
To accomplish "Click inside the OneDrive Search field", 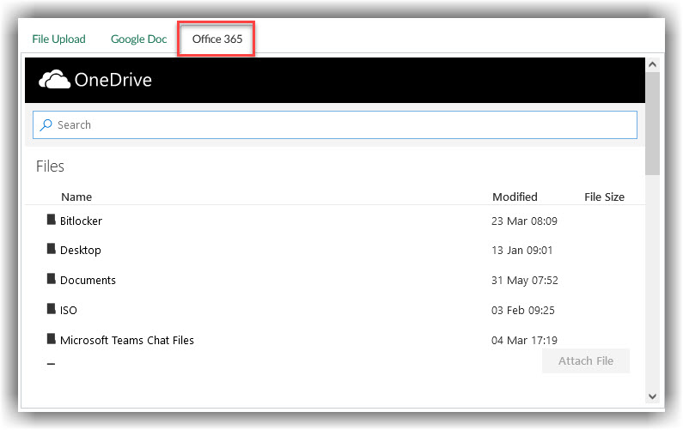I will click(x=344, y=125).
